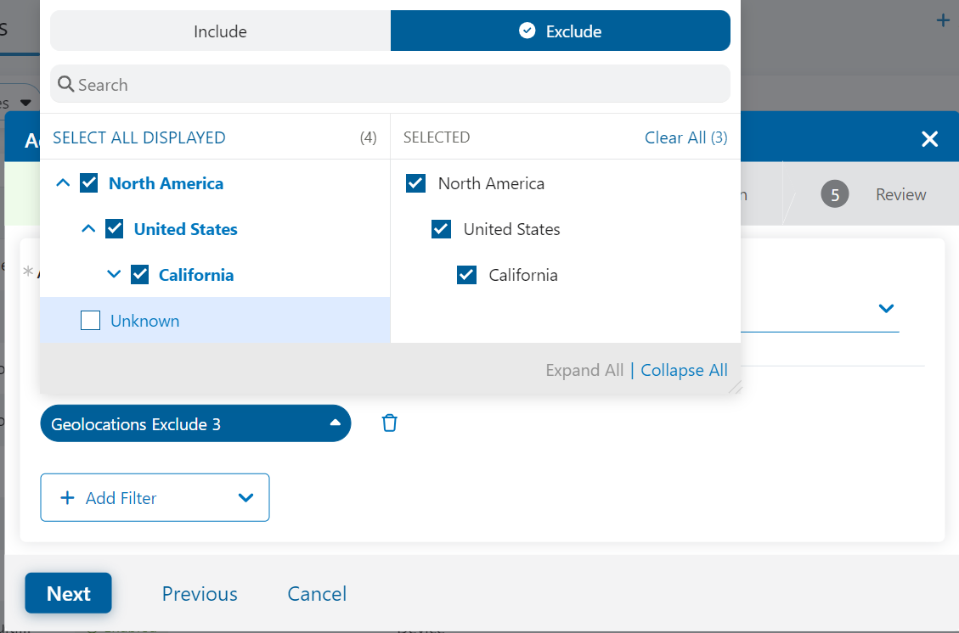Click Collapse All link
Viewport: 959px width, 633px height.
click(x=684, y=370)
